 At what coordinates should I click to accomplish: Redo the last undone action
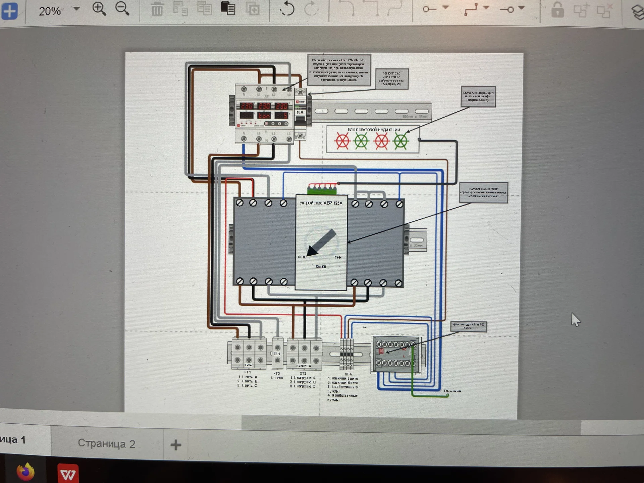pyautogui.click(x=311, y=8)
